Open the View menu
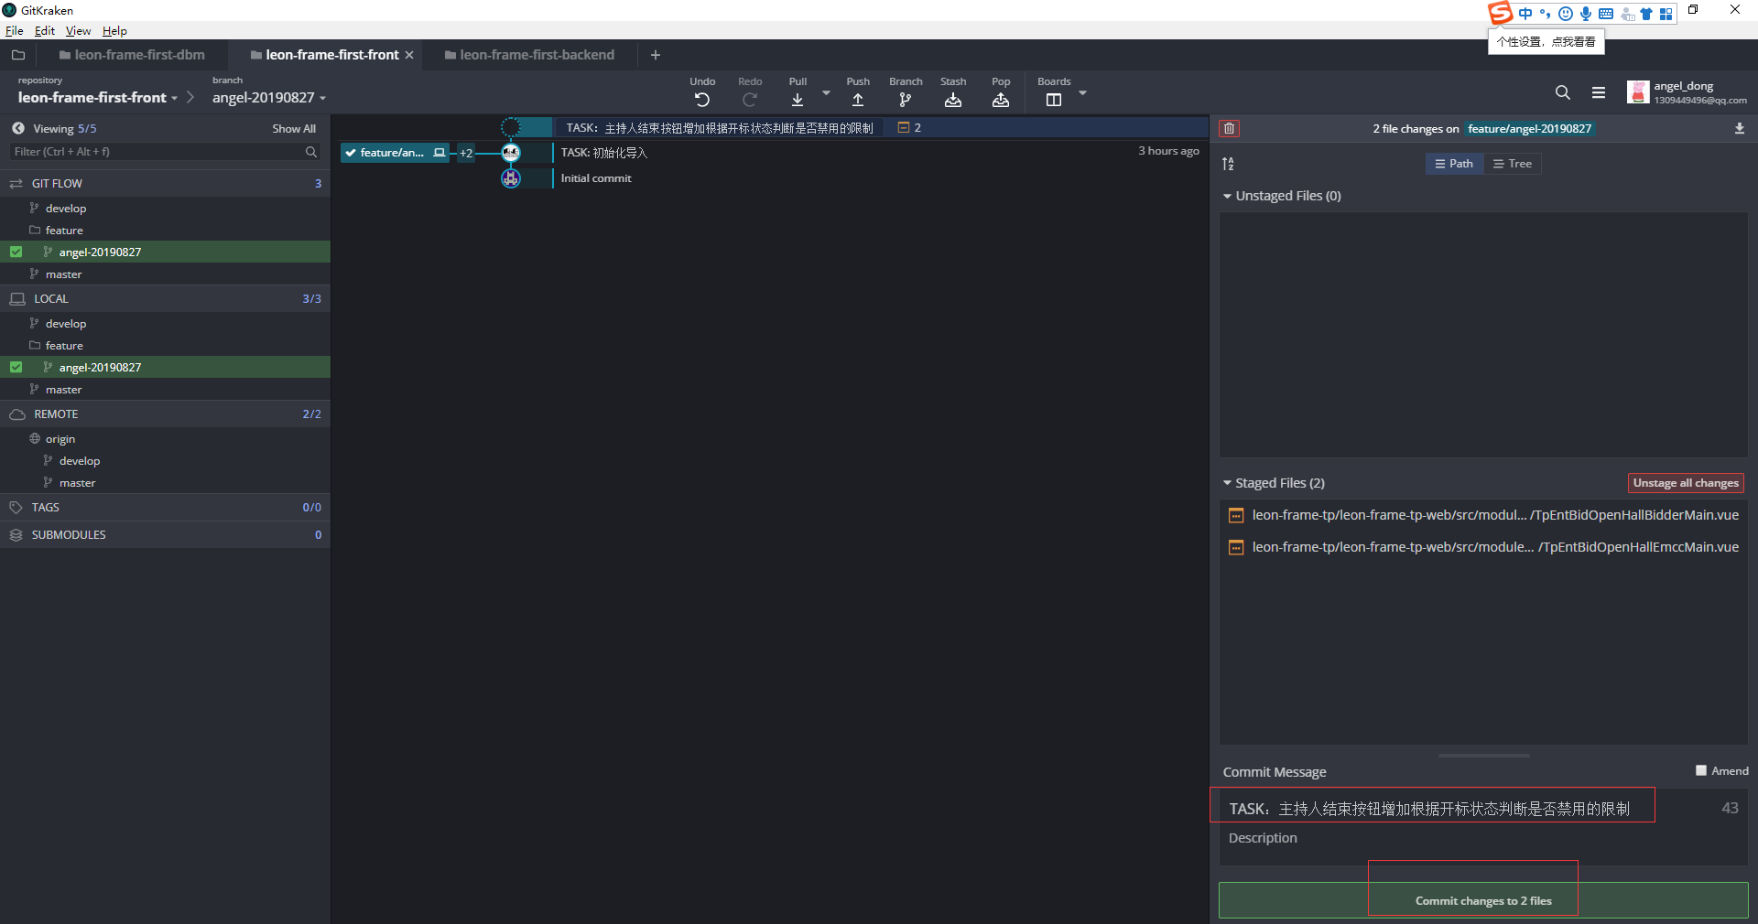 78,31
